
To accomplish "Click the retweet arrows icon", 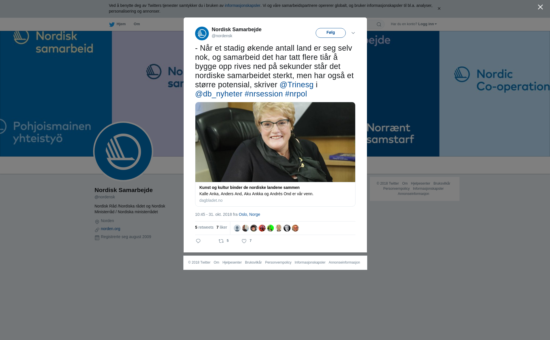I will coord(221,241).
